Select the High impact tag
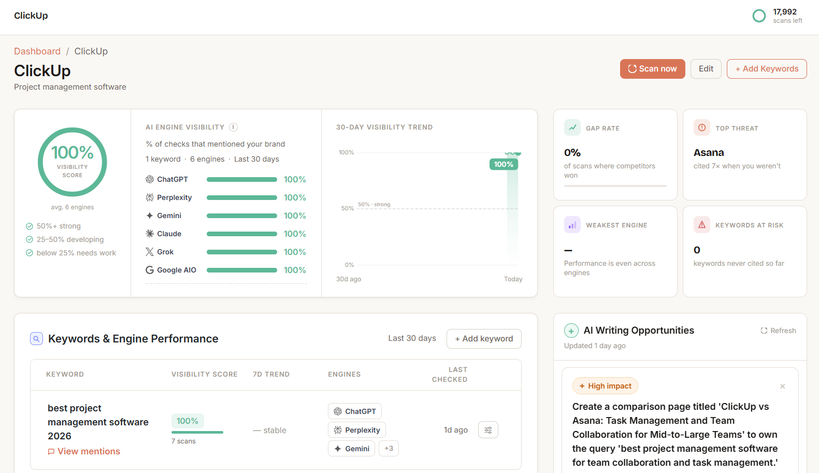Image resolution: width=819 pixels, height=473 pixels. pyautogui.click(x=605, y=386)
